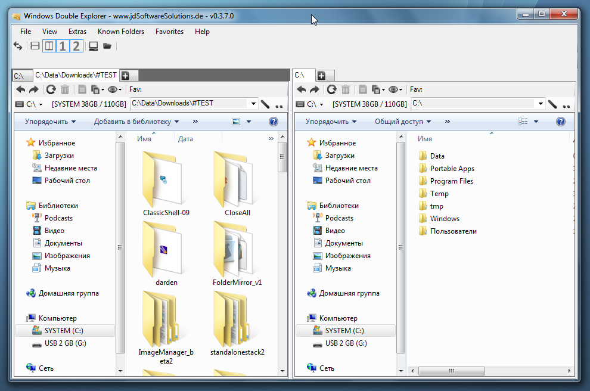The height and width of the screenshot is (391, 590).
Task: Click the backslash root icon in right pane
Action: pyautogui.click(x=552, y=104)
